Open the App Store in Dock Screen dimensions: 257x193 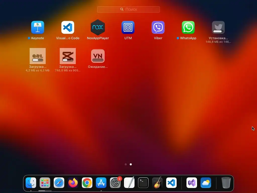click(101, 183)
